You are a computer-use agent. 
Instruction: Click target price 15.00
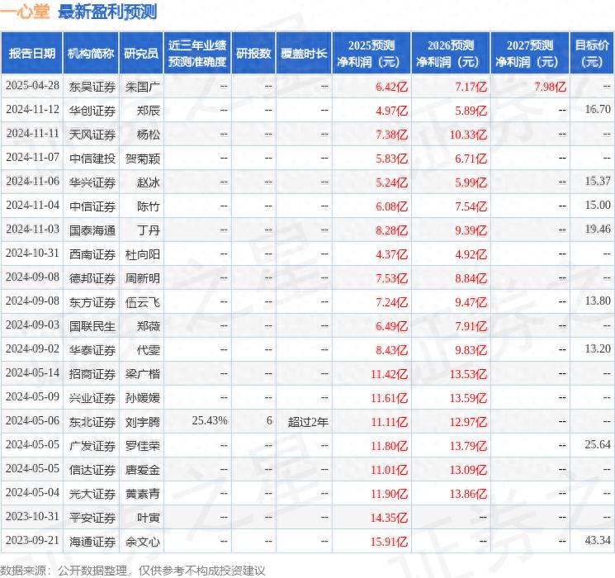[x=598, y=206]
